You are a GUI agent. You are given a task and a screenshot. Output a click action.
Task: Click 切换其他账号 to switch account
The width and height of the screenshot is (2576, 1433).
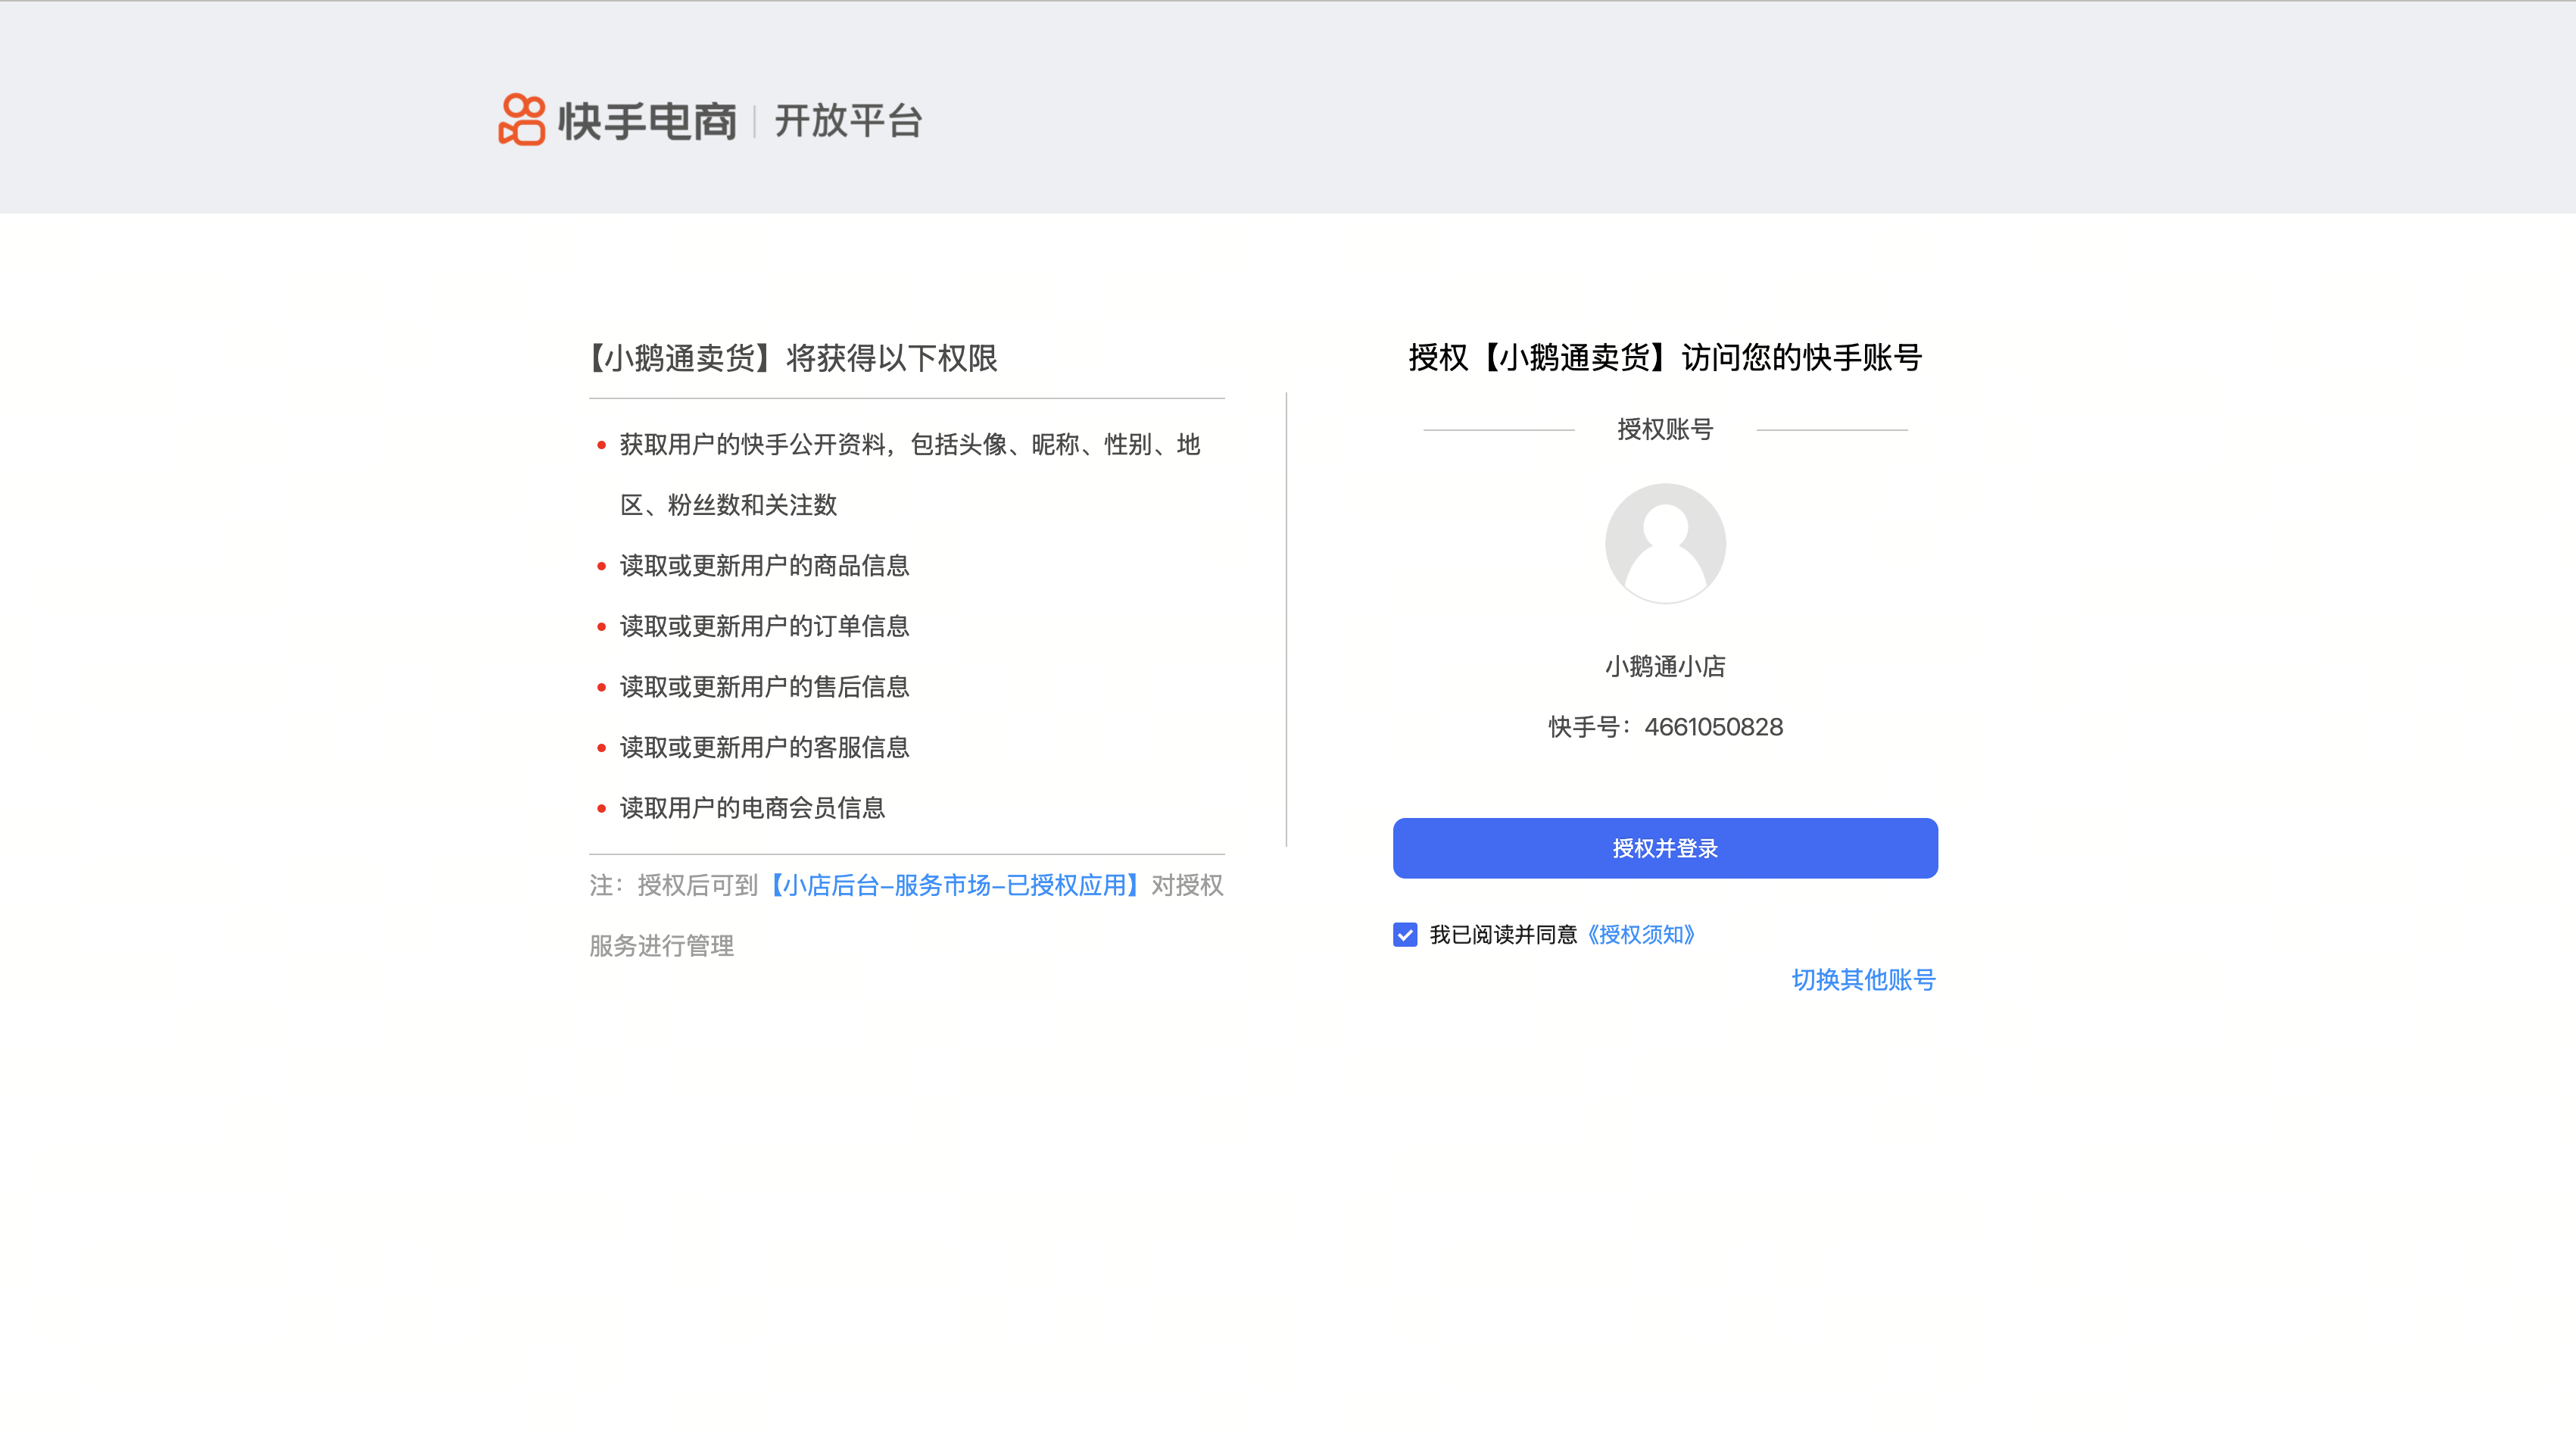pyautogui.click(x=1863, y=979)
